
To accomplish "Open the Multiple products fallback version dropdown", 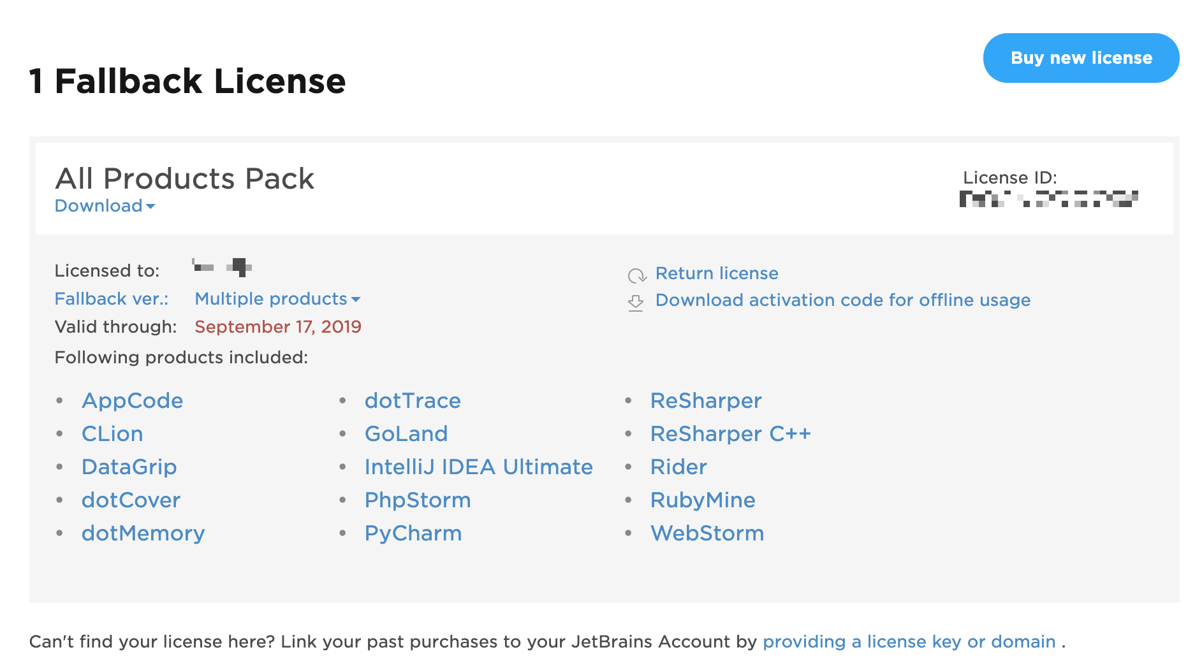I will pyautogui.click(x=277, y=299).
